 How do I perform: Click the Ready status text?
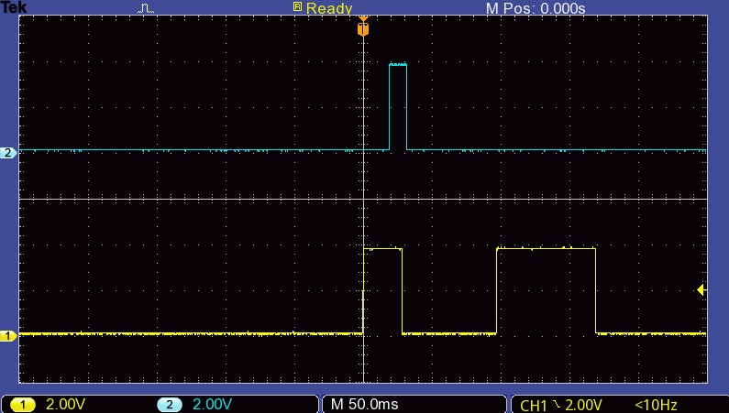[329, 8]
